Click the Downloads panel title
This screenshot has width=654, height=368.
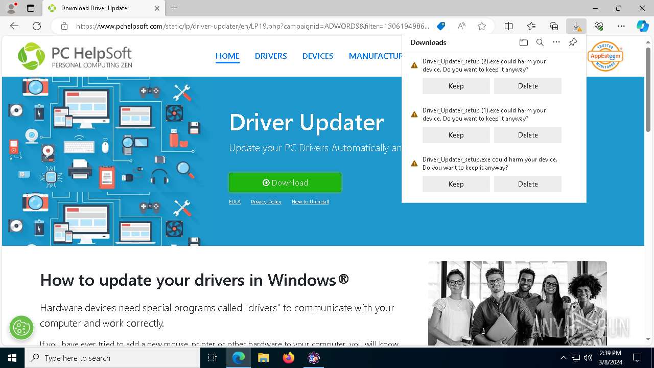click(428, 42)
